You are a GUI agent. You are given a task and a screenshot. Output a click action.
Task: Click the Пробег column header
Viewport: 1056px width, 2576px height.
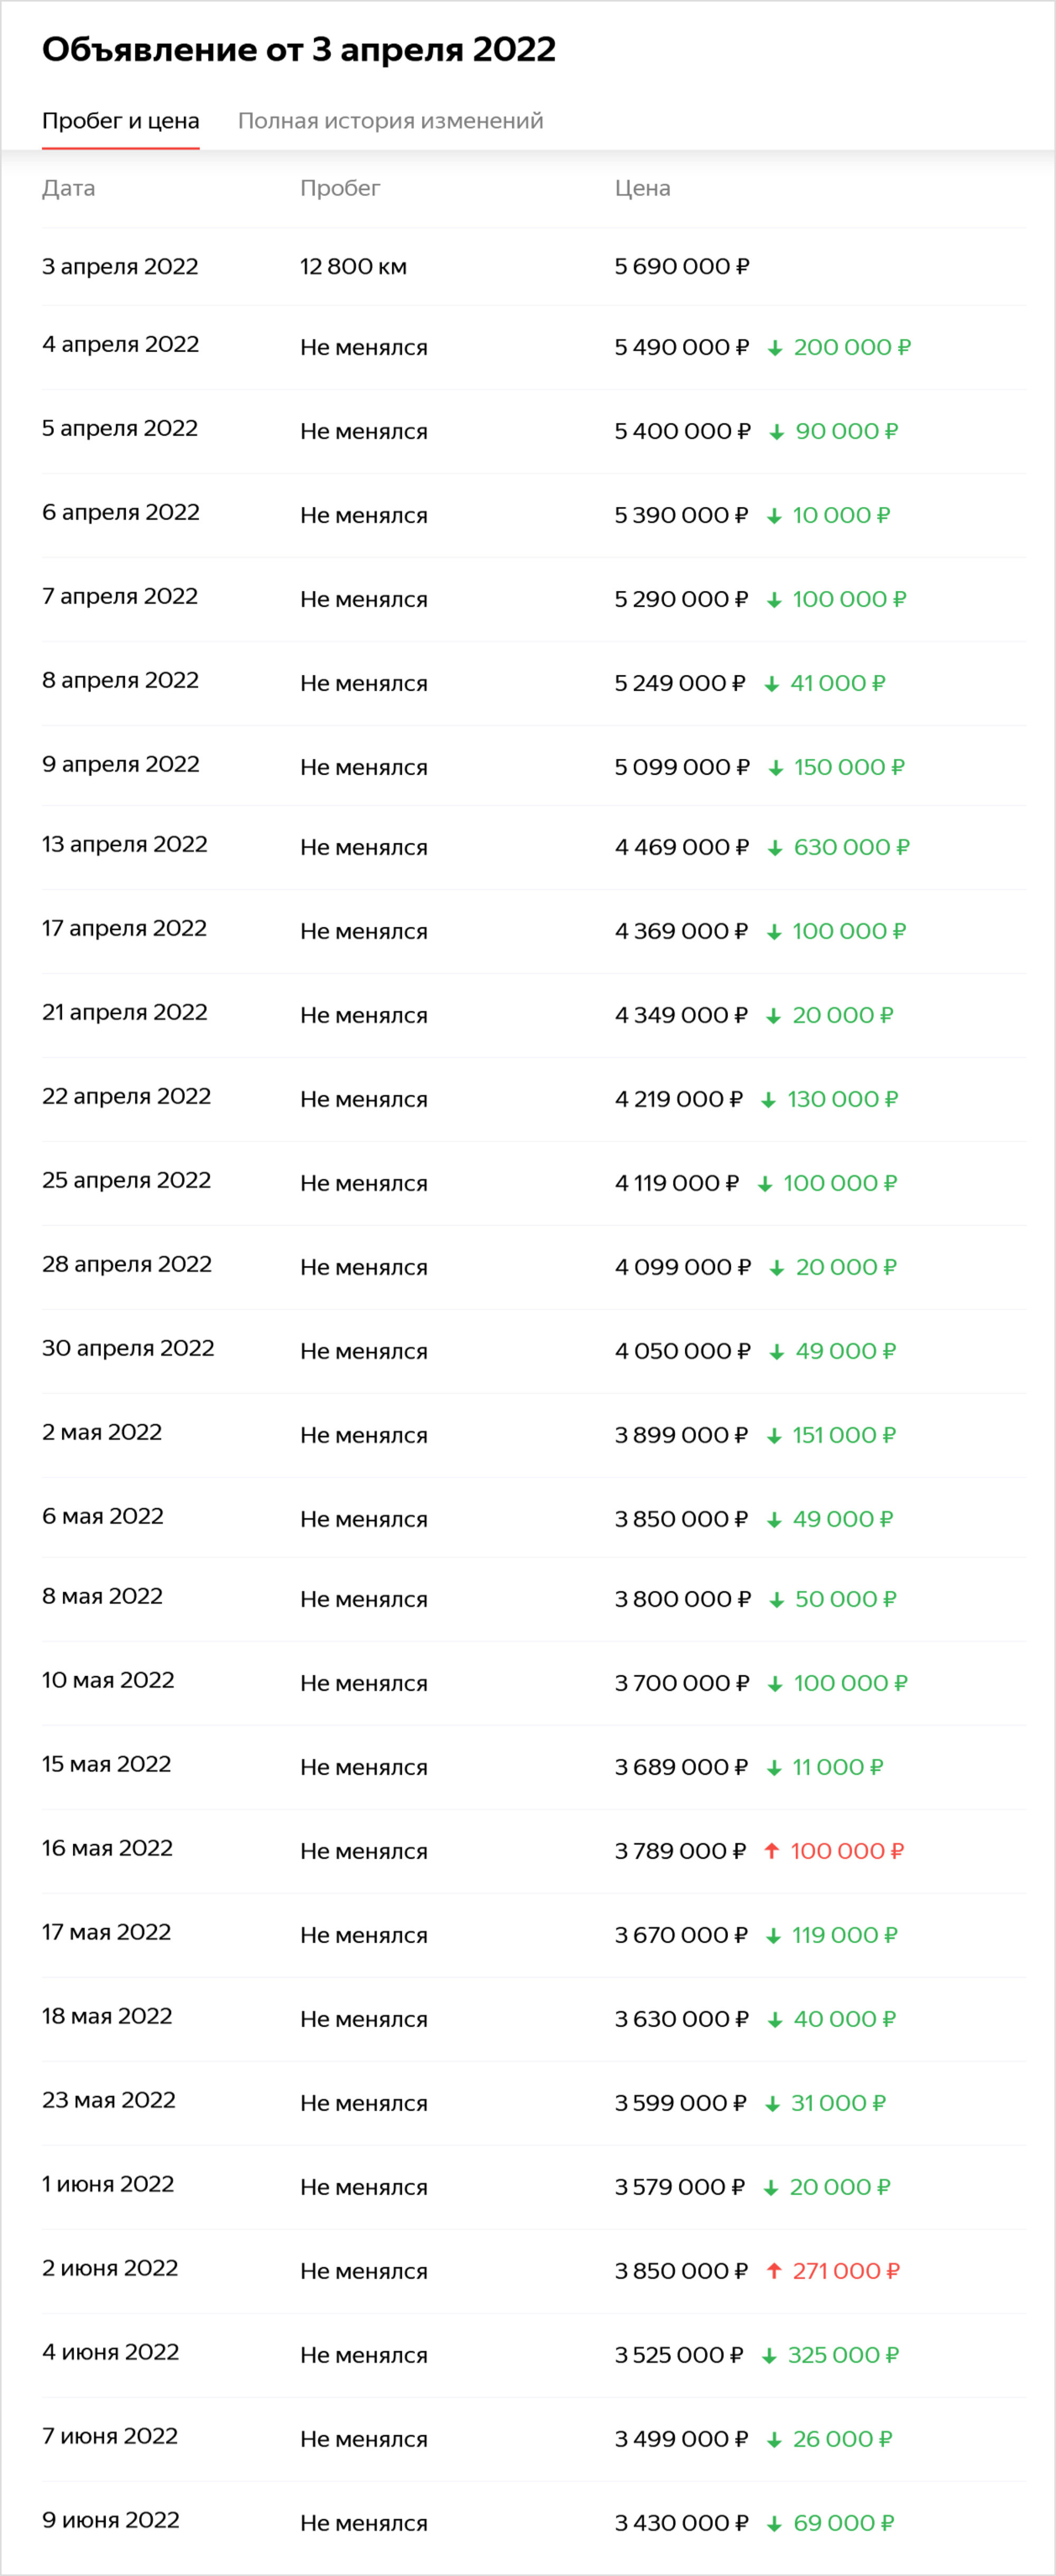[x=340, y=188]
